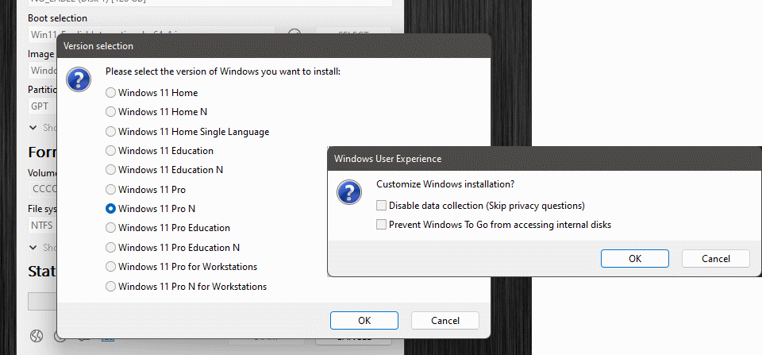This screenshot has width=762, height=355.
Task: Click the Windows User Experience title bar
Action: (545, 159)
